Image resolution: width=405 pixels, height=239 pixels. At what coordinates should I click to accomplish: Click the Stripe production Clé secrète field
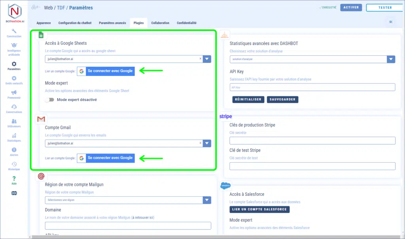pyautogui.click(x=312, y=140)
